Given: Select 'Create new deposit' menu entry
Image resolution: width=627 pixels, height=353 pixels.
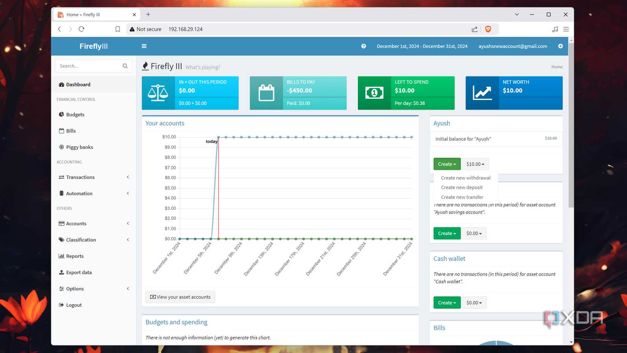Looking at the screenshot, I should (461, 187).
